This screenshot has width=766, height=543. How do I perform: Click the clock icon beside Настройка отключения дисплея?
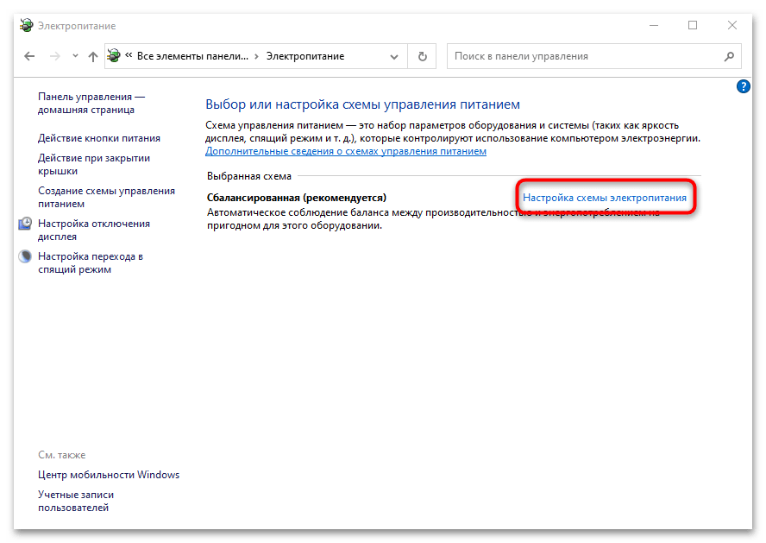pyautogui.click(x=26, y=224)
